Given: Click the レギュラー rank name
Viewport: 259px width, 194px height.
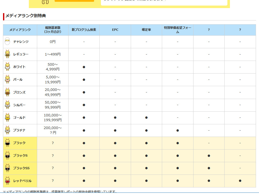Looking at the screenshot, I should 21,54.
